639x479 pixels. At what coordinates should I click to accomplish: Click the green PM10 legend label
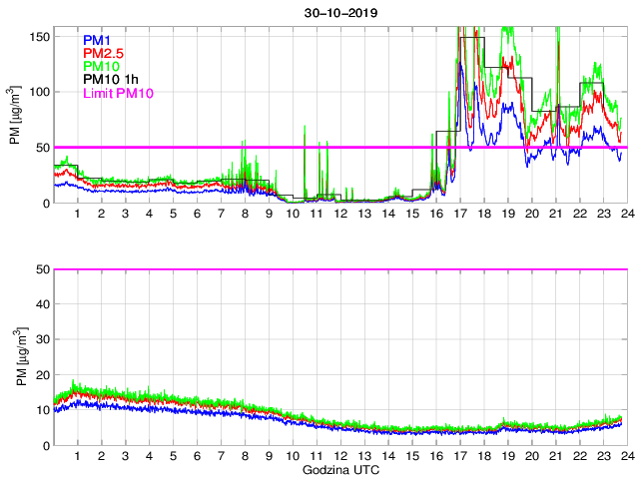pyautogui.click(x=102, y=66)
